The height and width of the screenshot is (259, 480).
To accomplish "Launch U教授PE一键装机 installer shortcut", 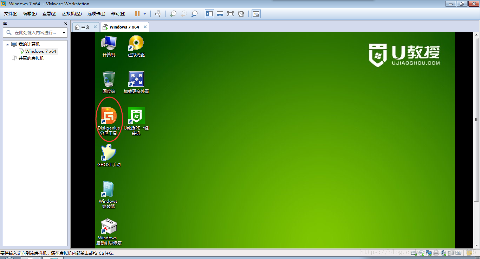I will (136, 121).
